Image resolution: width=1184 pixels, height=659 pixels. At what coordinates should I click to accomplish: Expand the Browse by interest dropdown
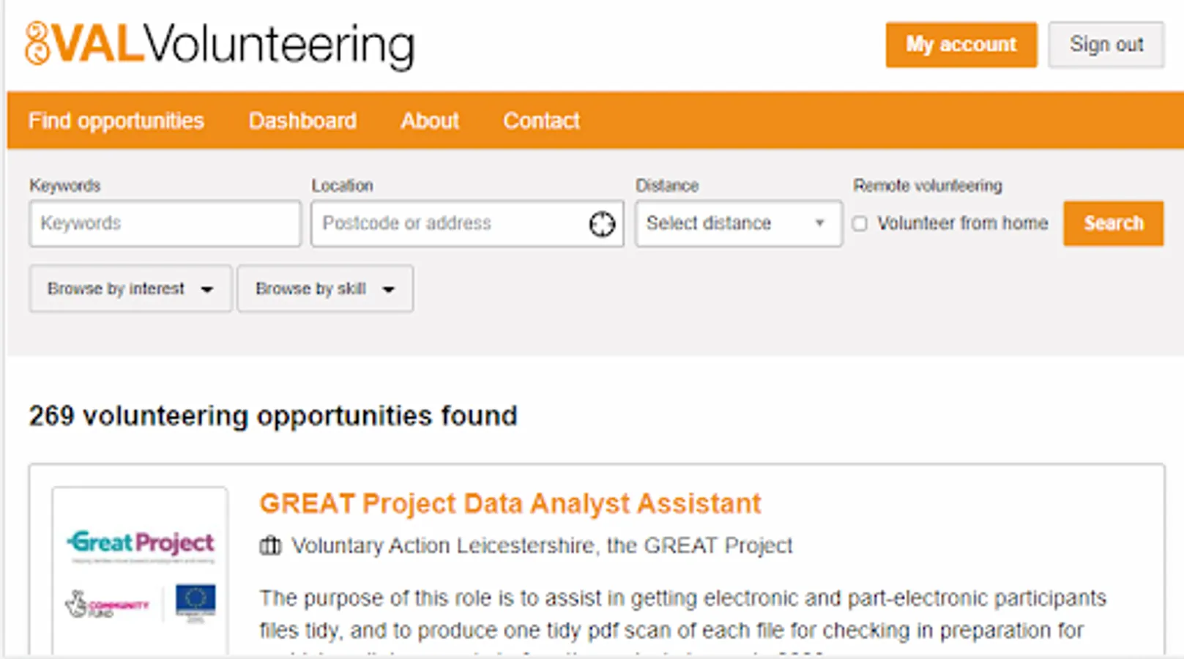130,289
